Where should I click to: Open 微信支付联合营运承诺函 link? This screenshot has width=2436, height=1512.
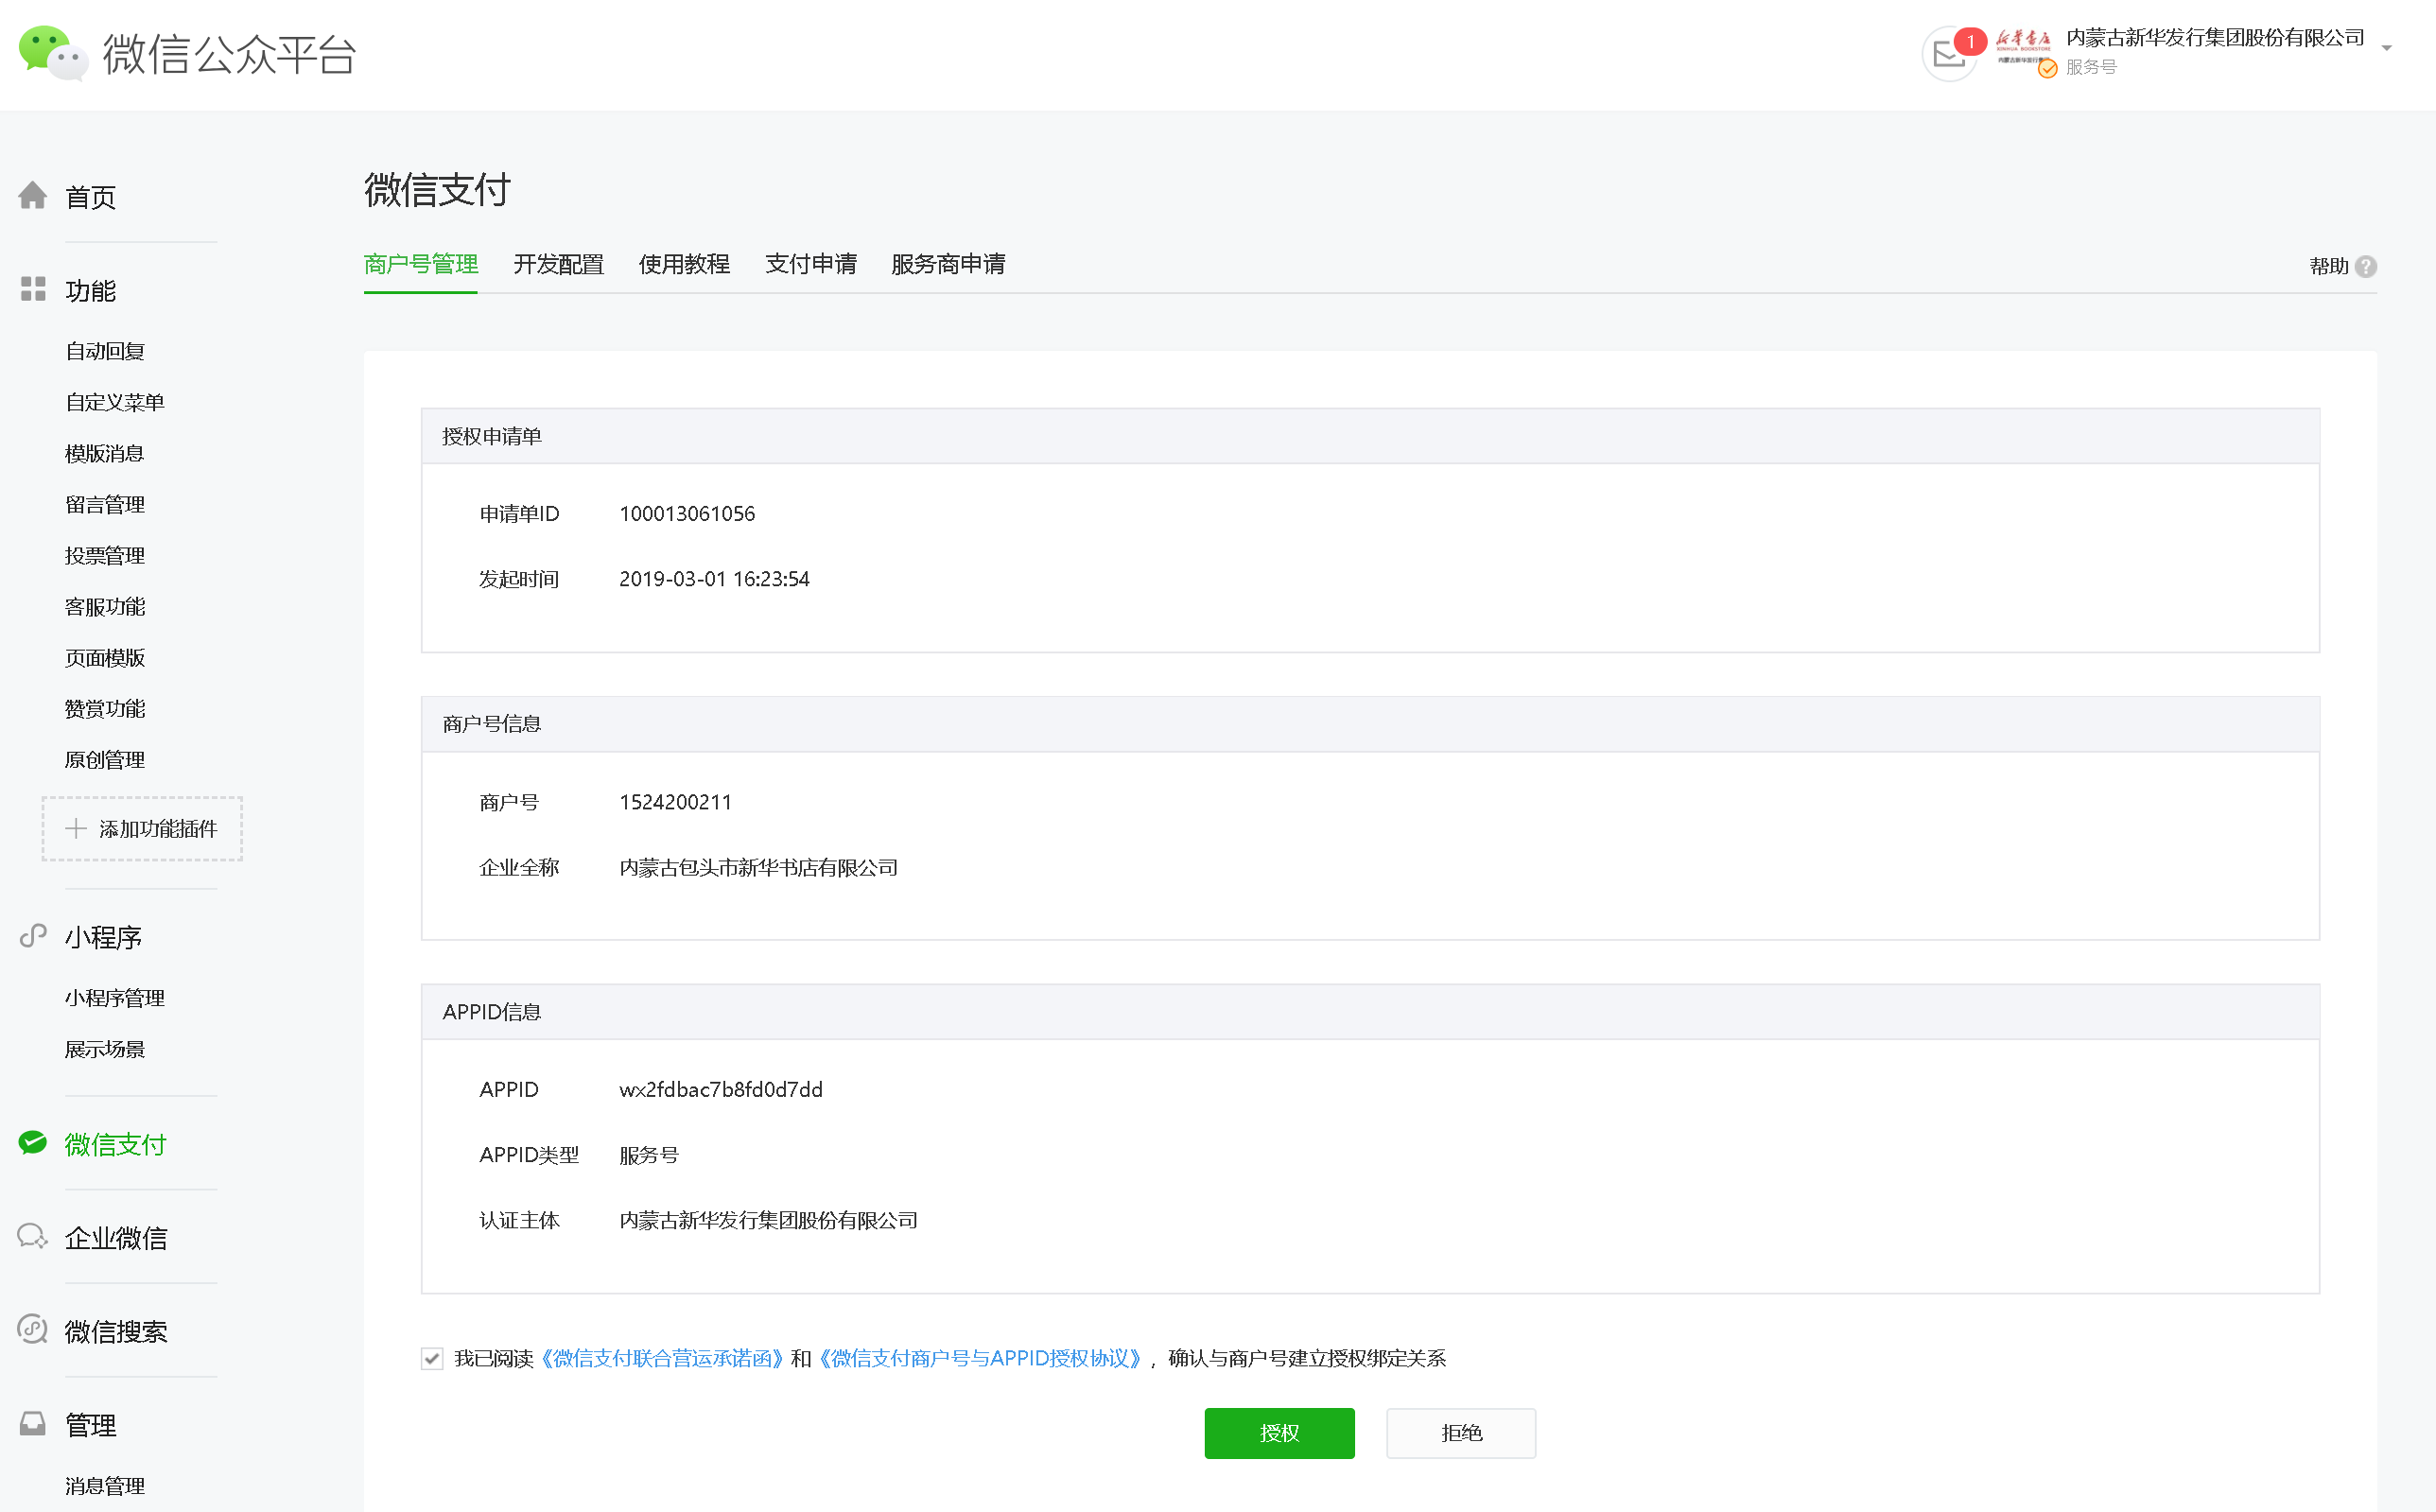[x=661, y=1358]
